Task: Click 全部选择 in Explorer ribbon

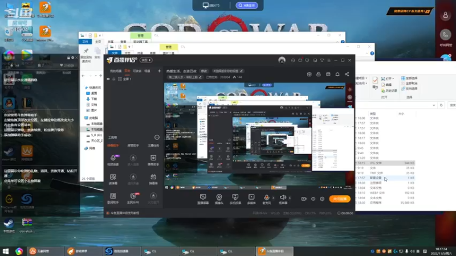Action: click(409, 78)
